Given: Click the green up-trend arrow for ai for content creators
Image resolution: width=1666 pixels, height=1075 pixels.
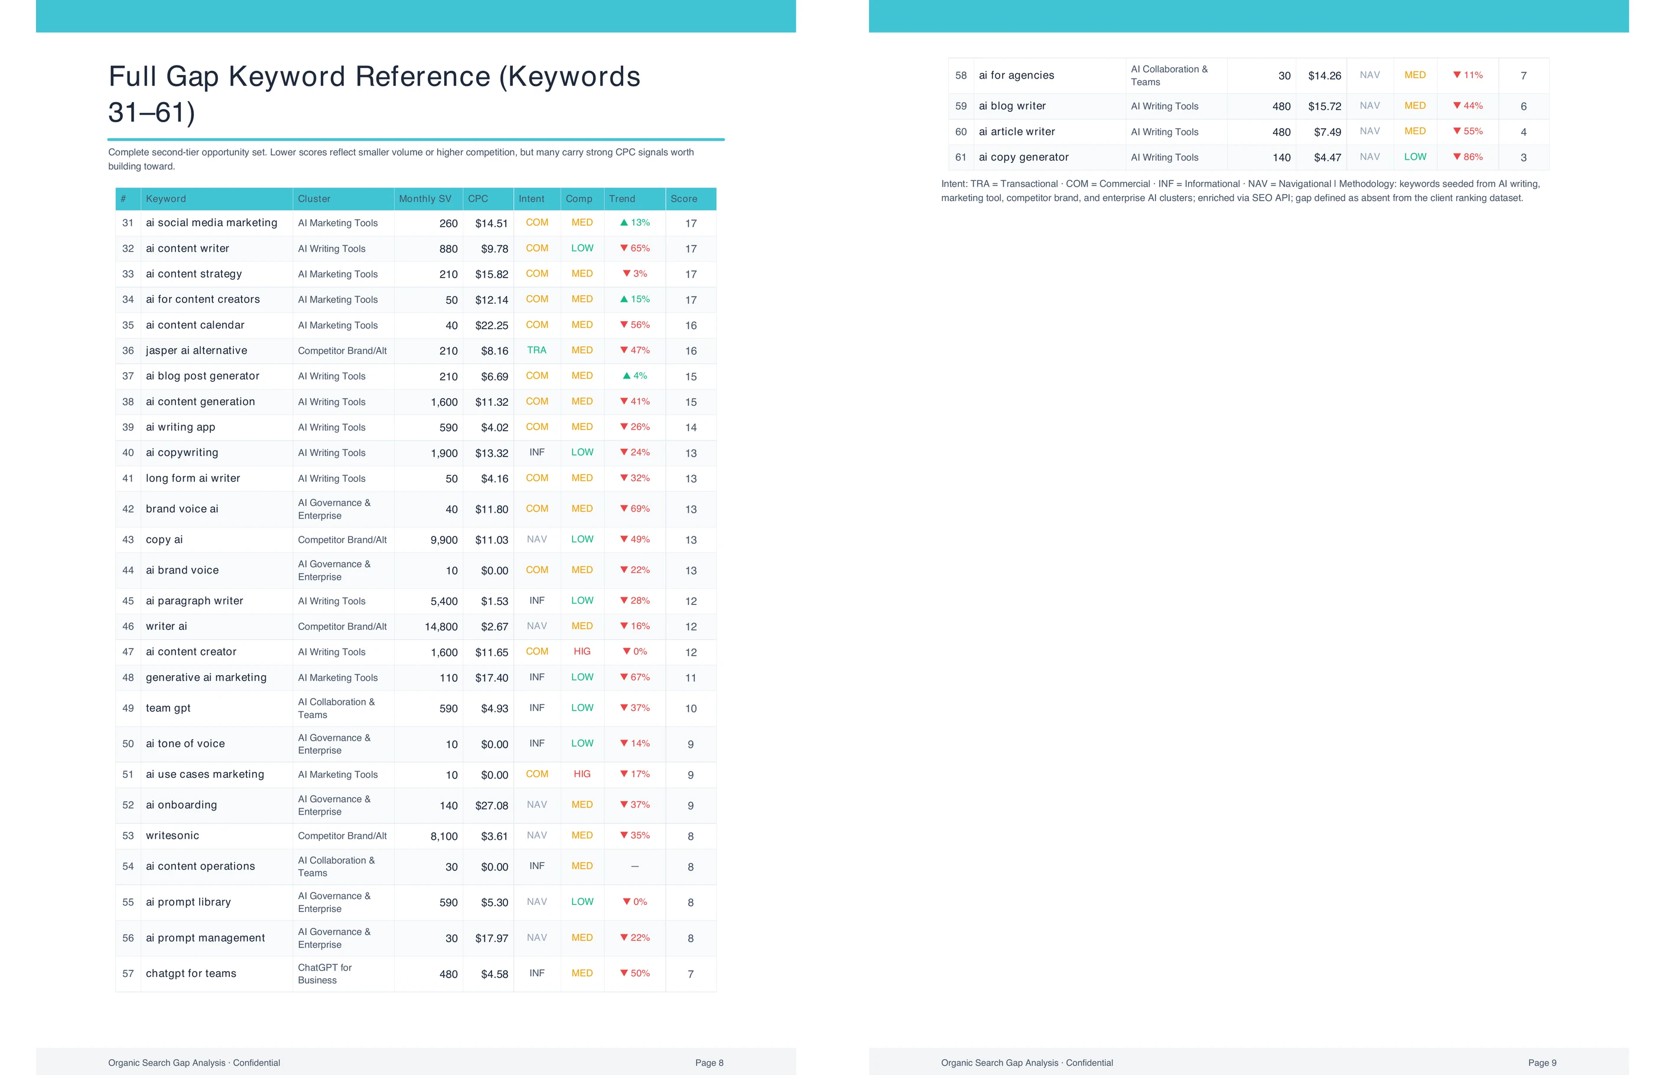Looking at the screenshot, I should pos(623,299).
